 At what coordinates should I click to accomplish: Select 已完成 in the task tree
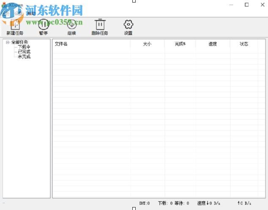pos(24,52)
